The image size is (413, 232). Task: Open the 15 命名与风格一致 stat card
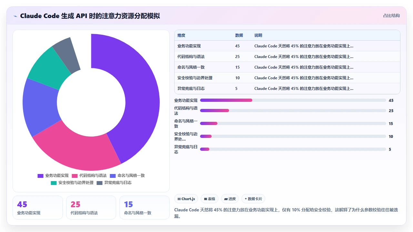tap(145, 208)
